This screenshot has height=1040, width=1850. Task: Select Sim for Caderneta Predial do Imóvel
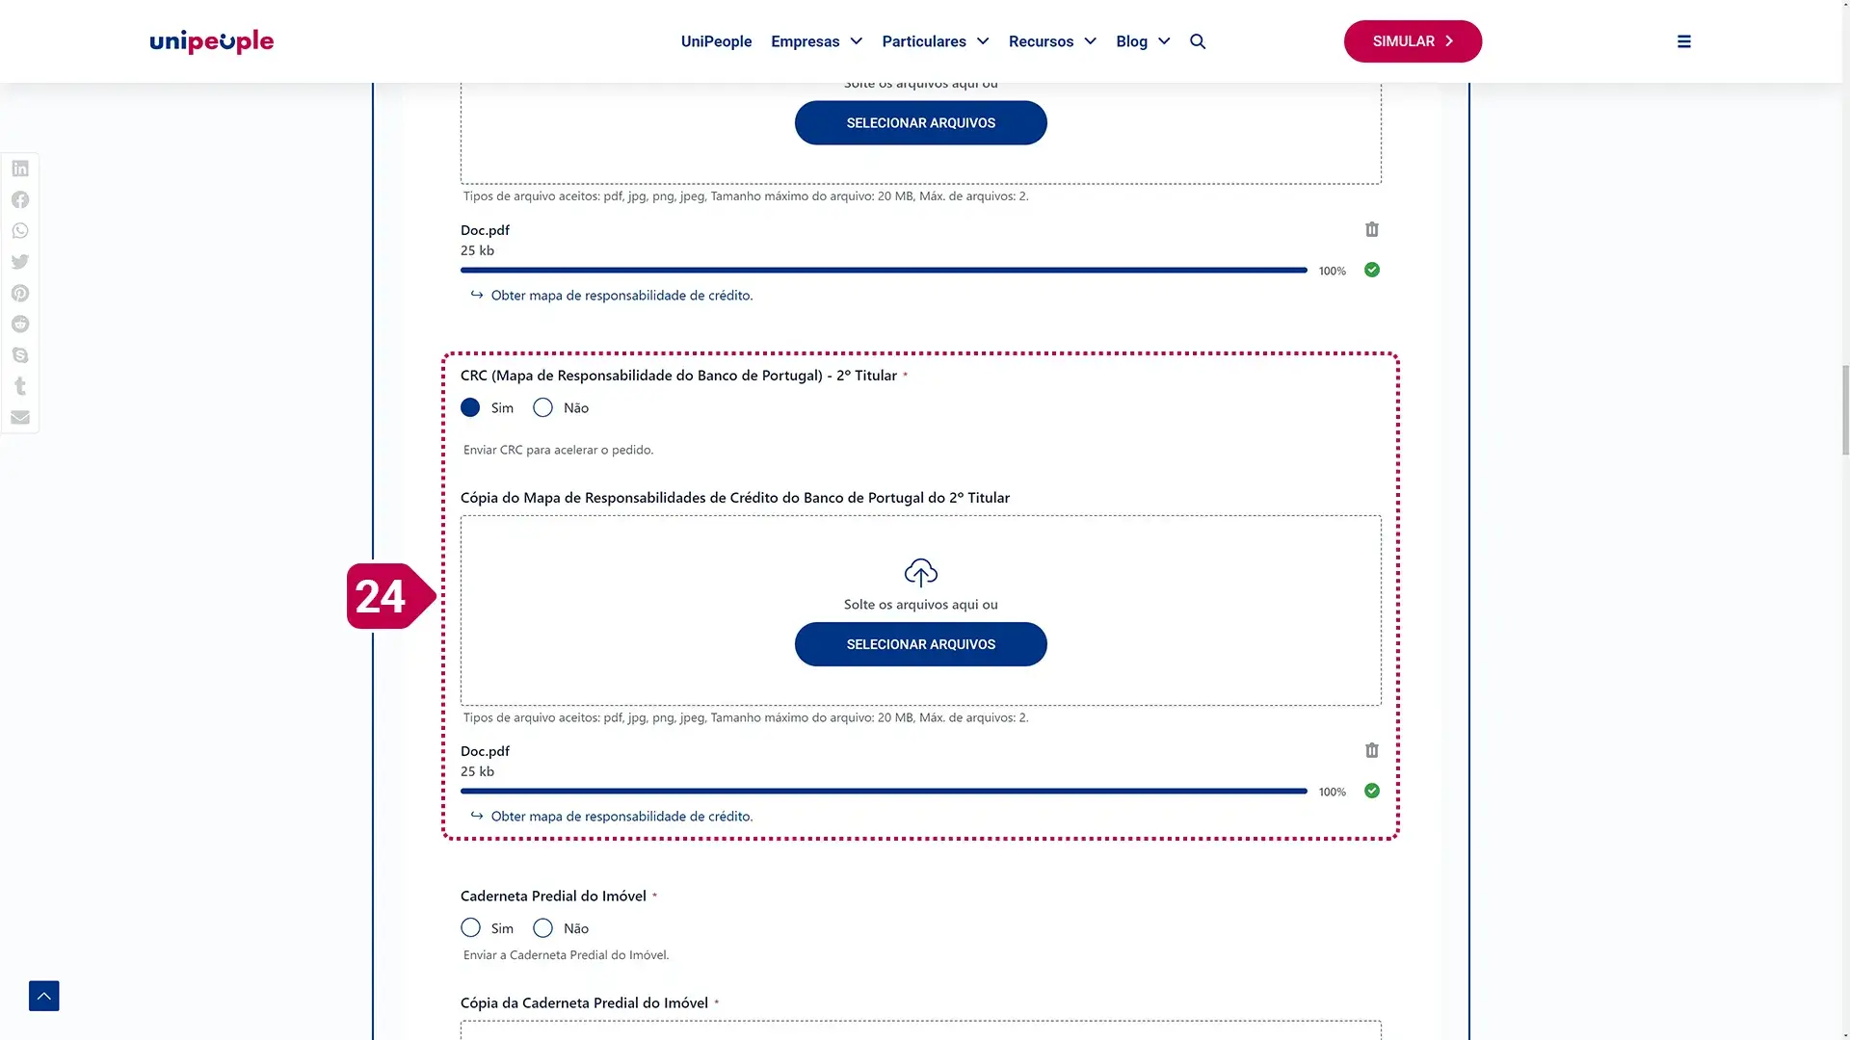[x=470, y=928]
